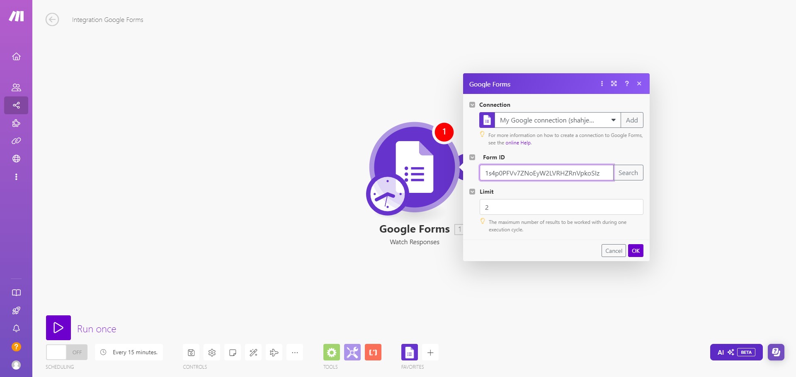Open Notes using the note icon

coord(233,352)
